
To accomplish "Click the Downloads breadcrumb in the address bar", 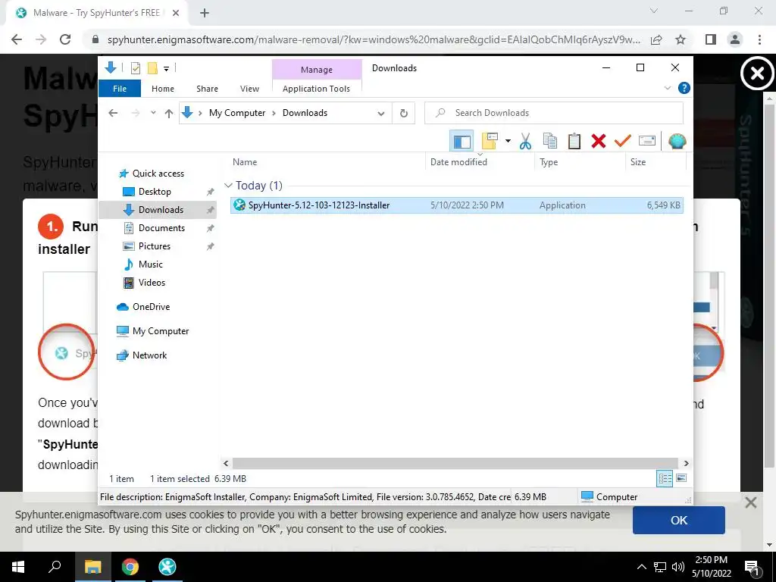I will click(305, 113).
